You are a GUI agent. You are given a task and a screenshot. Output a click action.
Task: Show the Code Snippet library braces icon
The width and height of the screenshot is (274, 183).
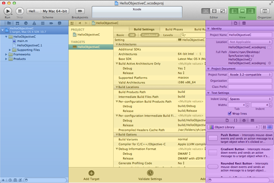[235, 121]
